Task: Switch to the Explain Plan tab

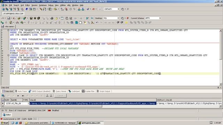Action: 88,91
